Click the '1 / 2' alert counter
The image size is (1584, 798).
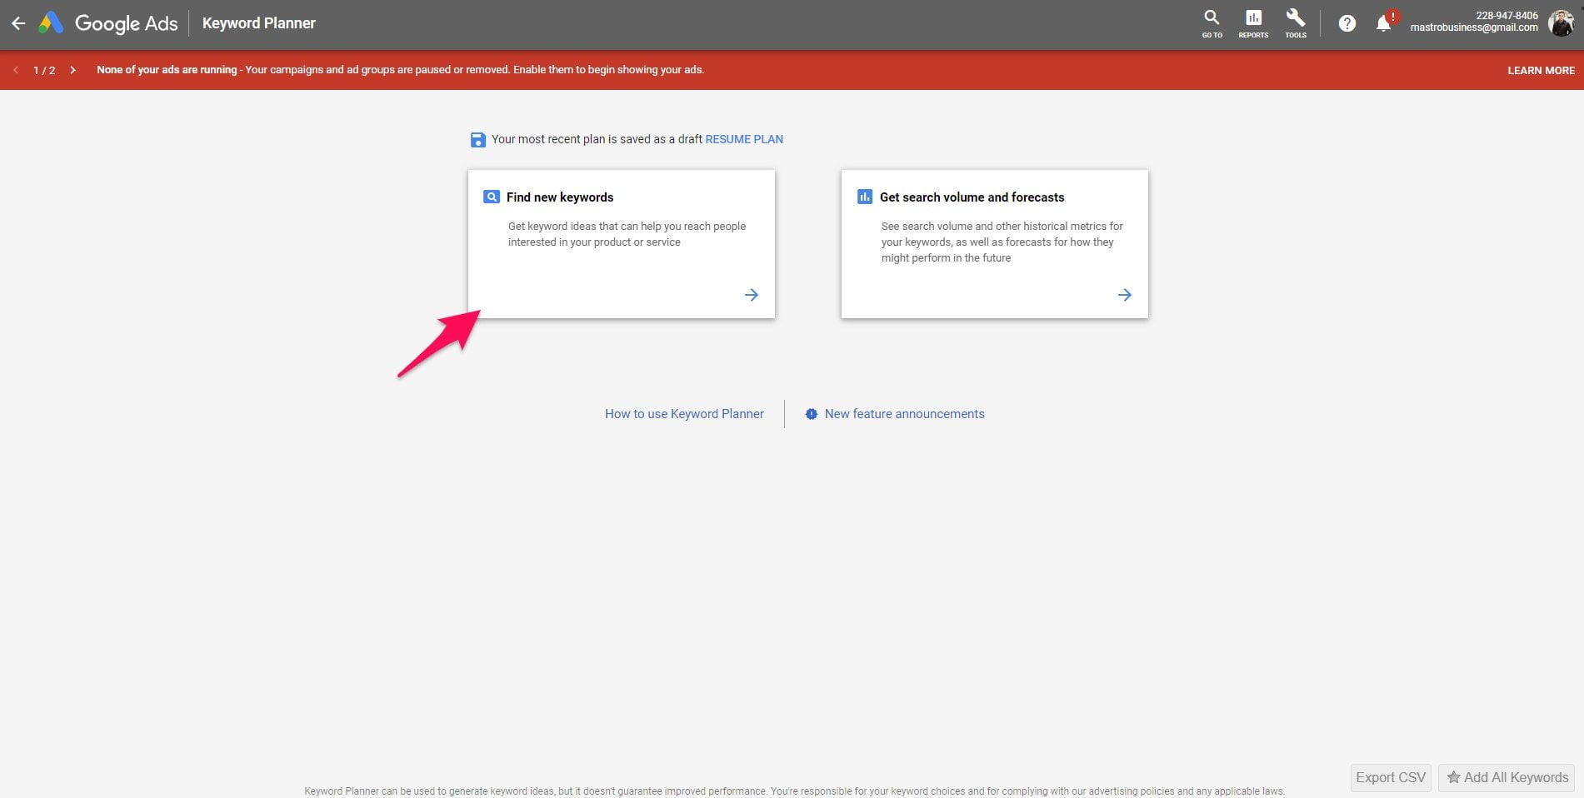[44, 70]
